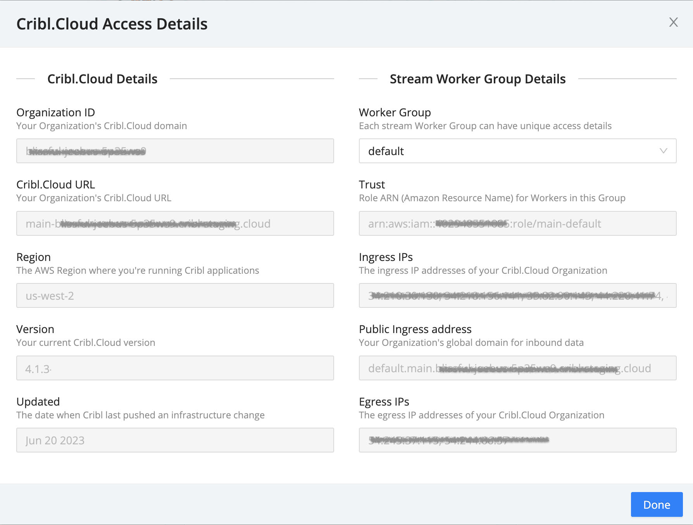Click 'Your Organization's Cribl.Cloud URL' description
This screenshot has height=525, width=693.
pyautogui.click(x=94, y=198)
